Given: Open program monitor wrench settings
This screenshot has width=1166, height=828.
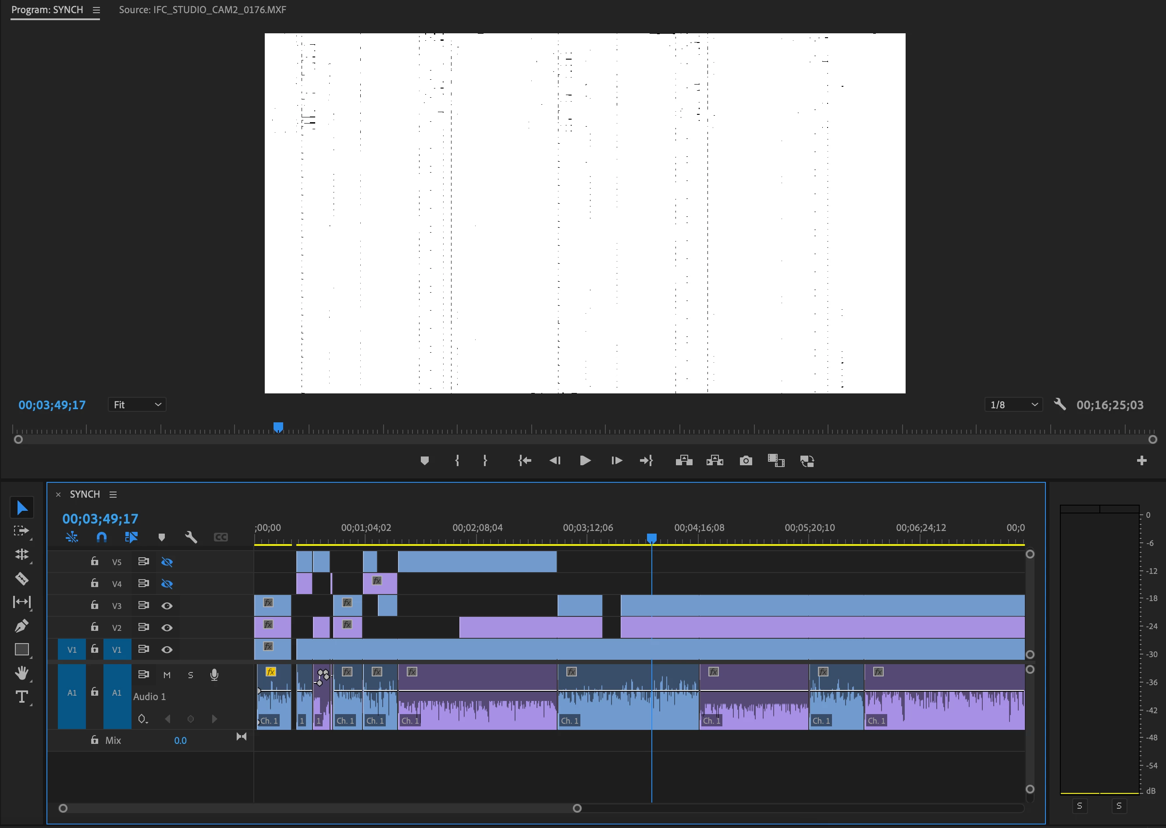Looking at the screenshot, I should click(x=1060, y=405).
